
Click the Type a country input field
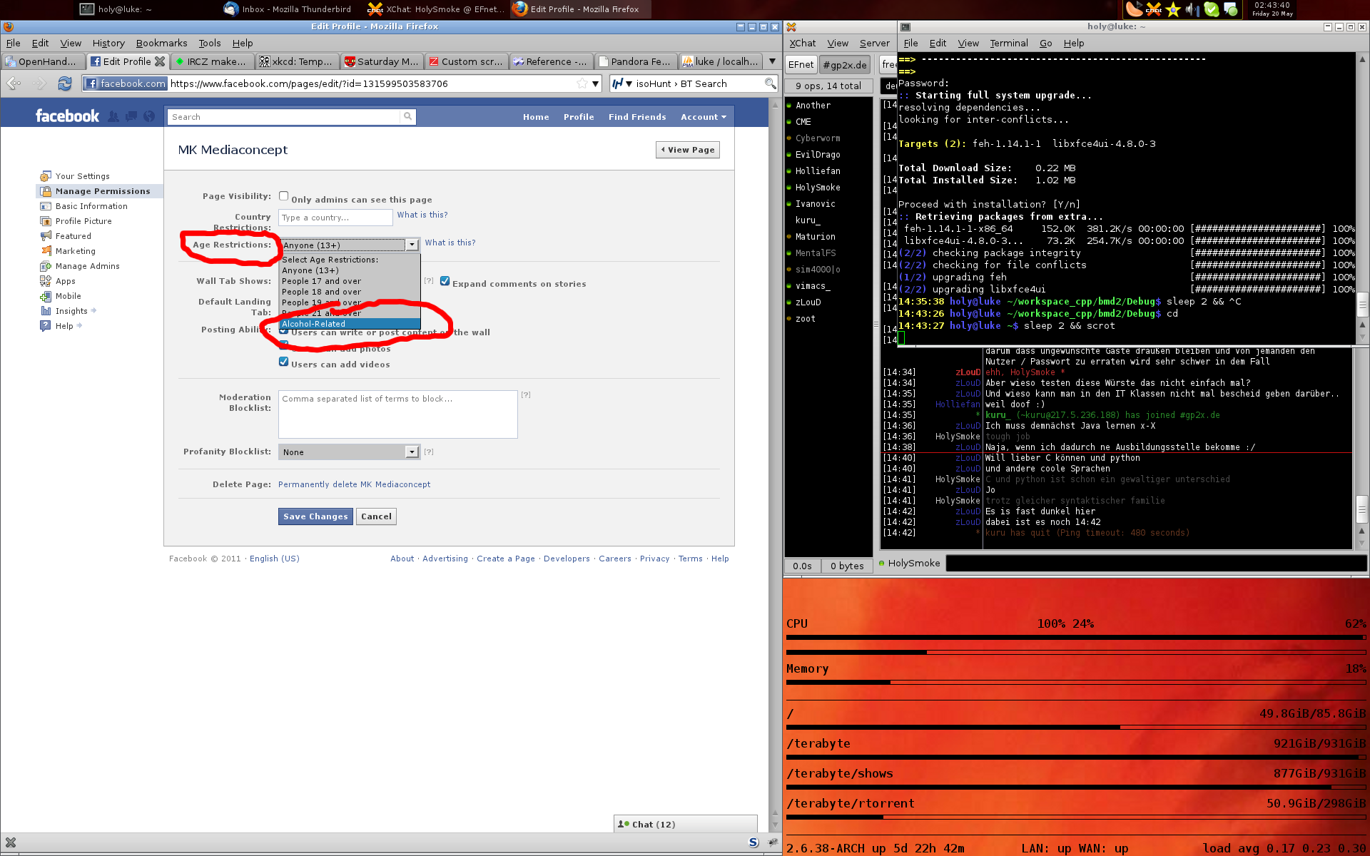[335, 218]
